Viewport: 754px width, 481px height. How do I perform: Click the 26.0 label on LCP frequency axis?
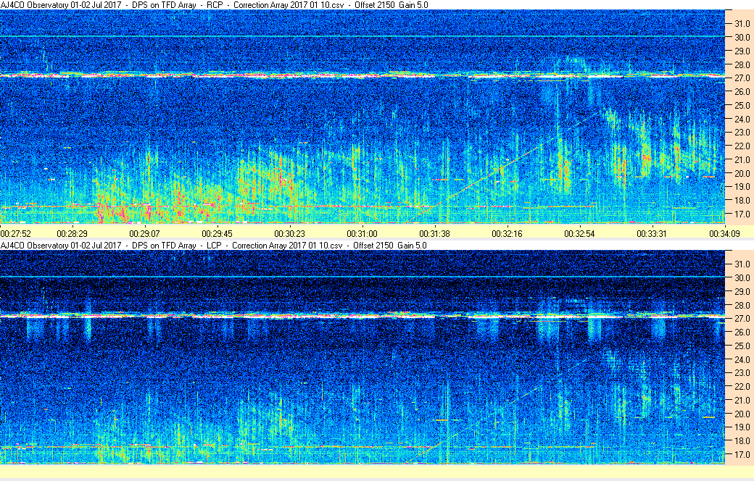tap(742, 332)
